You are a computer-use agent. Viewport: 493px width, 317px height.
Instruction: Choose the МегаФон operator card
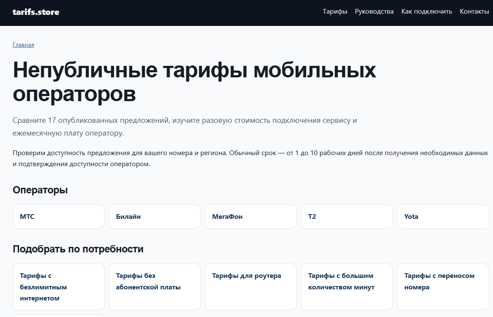coord(251,216)
